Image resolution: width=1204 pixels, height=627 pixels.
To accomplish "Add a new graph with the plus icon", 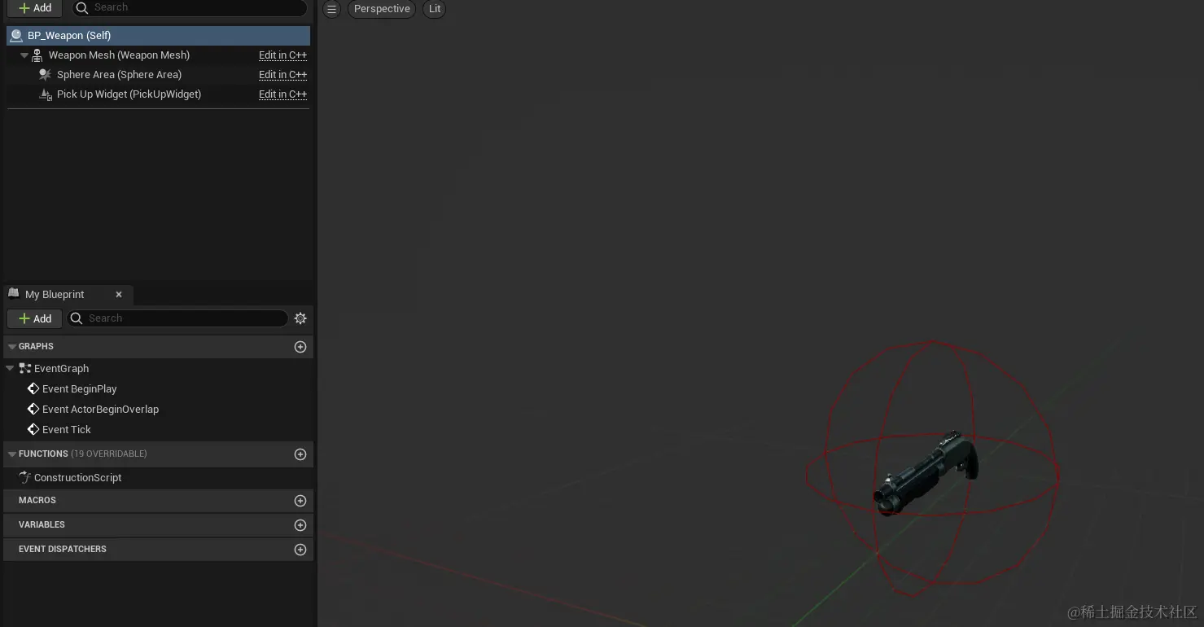I will coord(300,347).
